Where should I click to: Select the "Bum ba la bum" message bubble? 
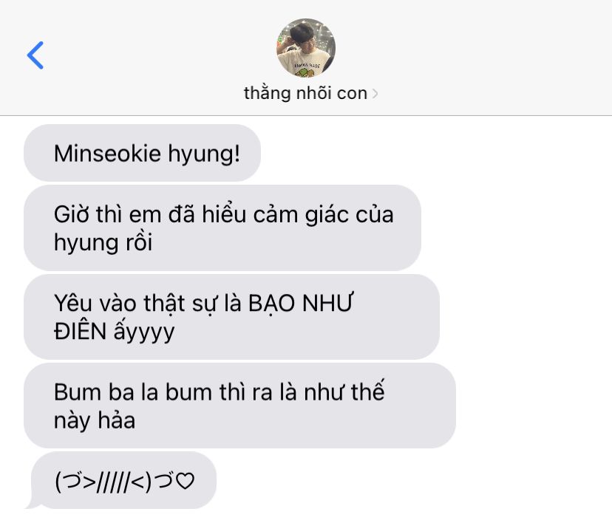[239, 406]
